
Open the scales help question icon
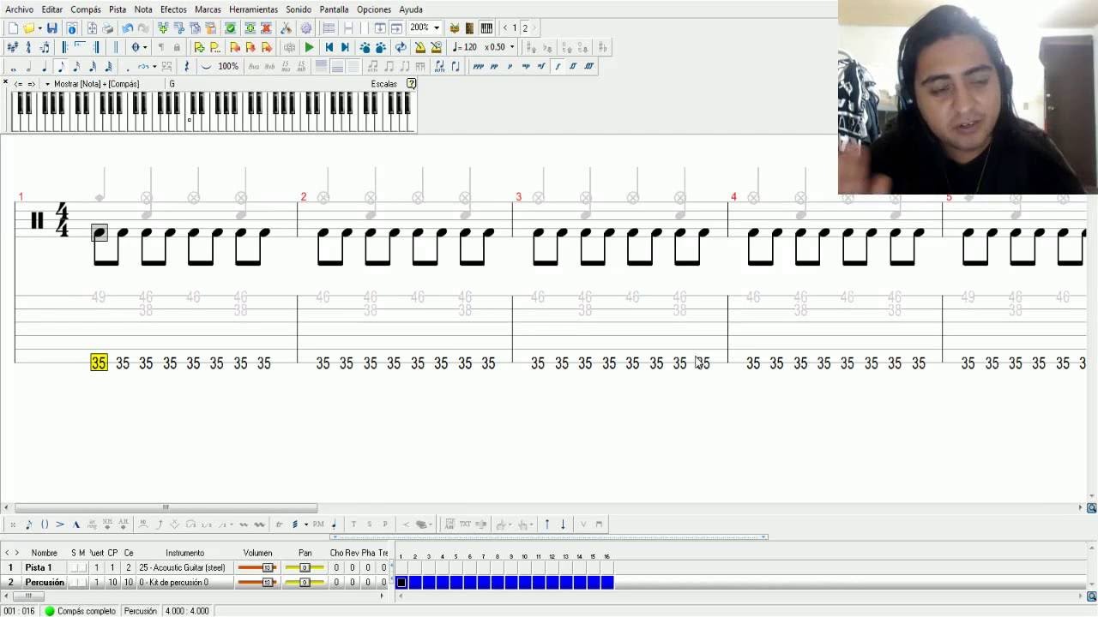point(411,83)
